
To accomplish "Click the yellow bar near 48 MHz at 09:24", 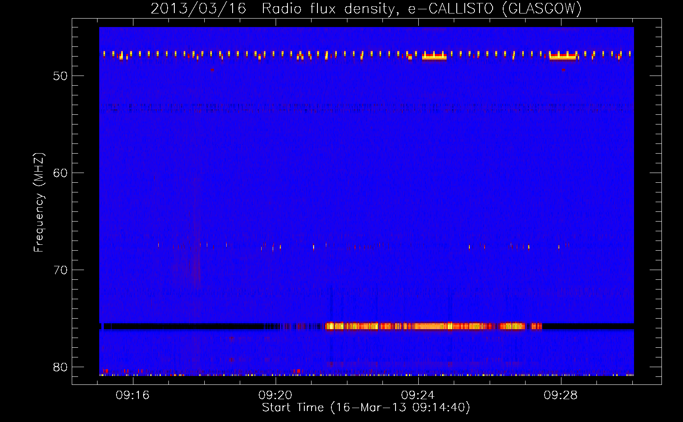I will pos(434,56).
